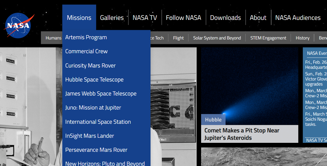Open the NASA Audiences menu
Screen dimensions: 327x166
298,18
